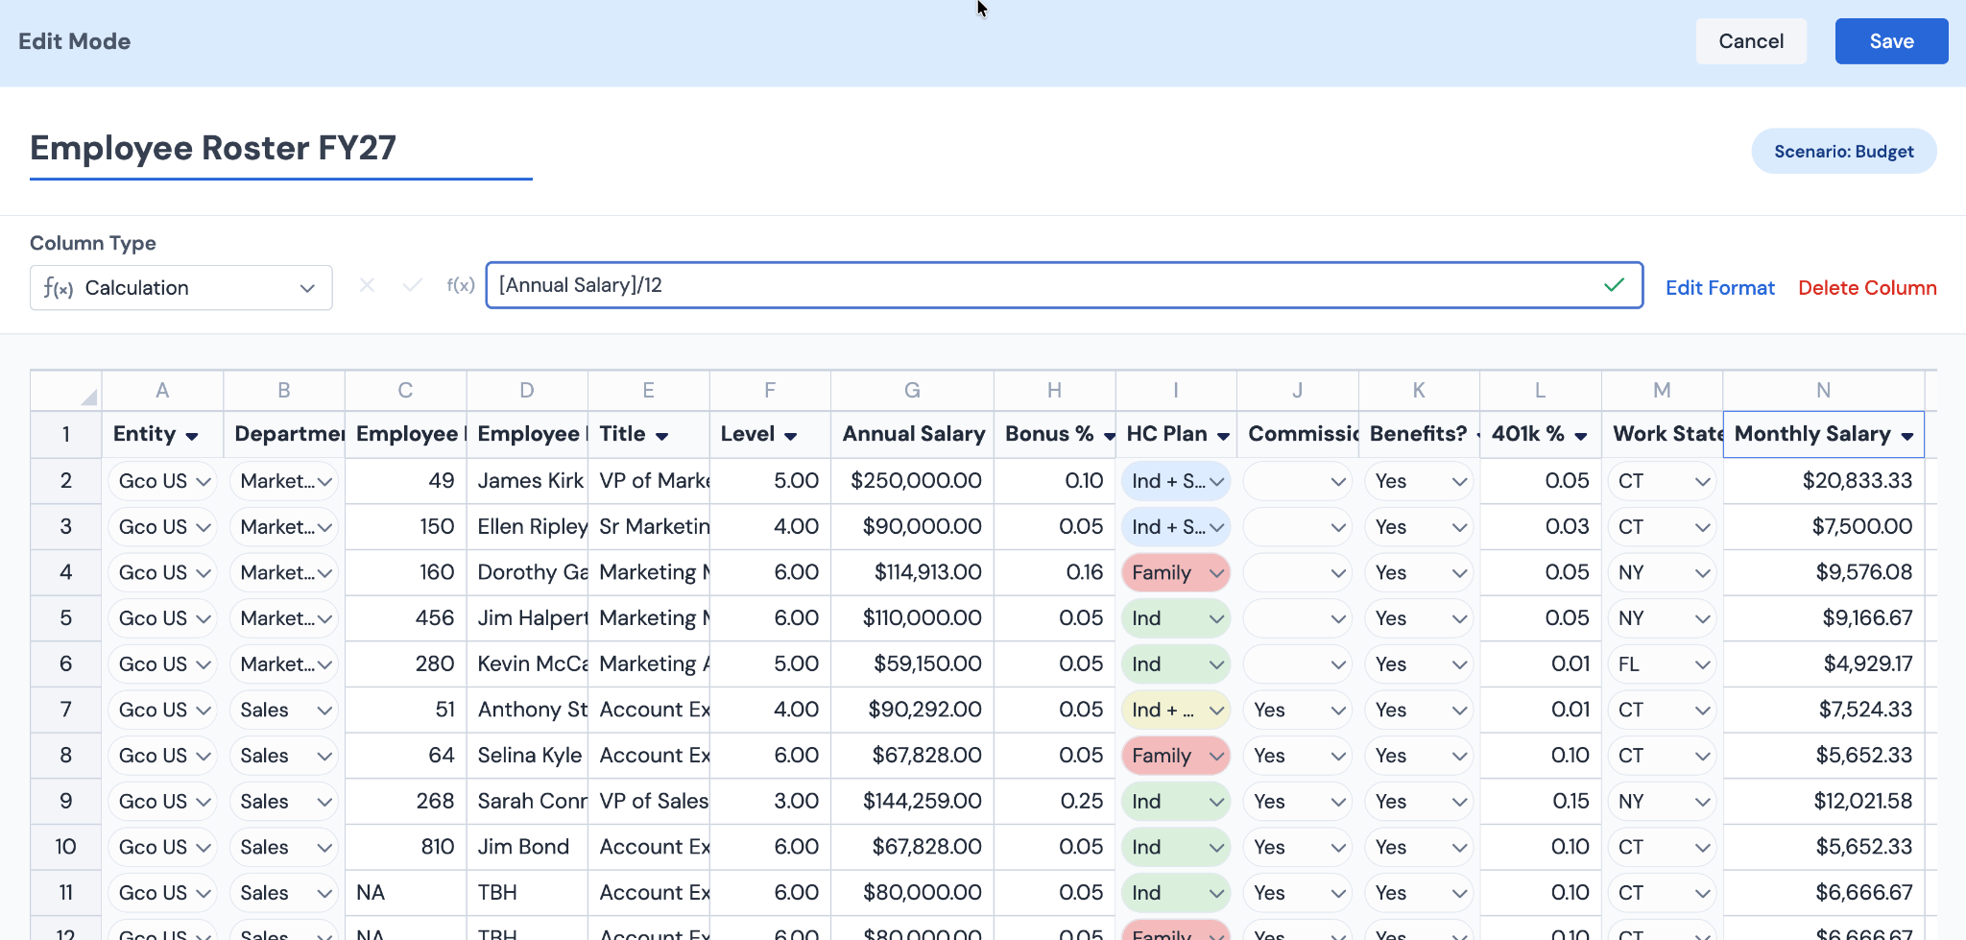Viewport: 1966px width, 940px height.
Task: Open the Entity column header menu arrow
Action: [x=192, y=436]
